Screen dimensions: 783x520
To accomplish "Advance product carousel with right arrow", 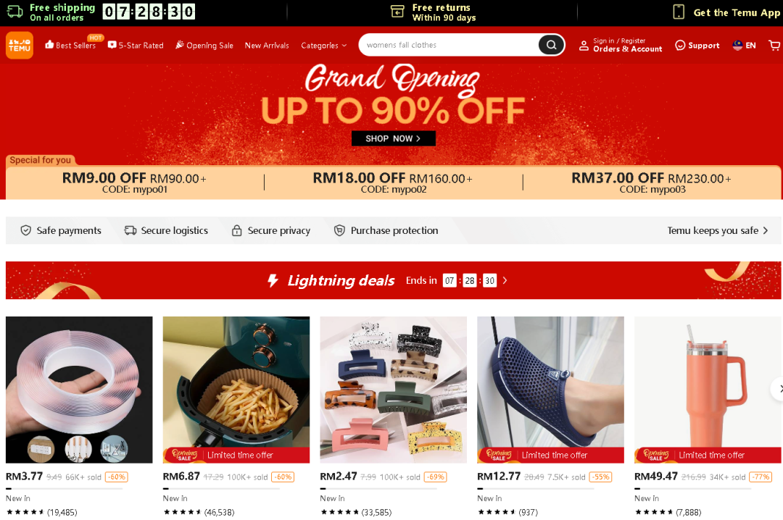I will point(779,389).
